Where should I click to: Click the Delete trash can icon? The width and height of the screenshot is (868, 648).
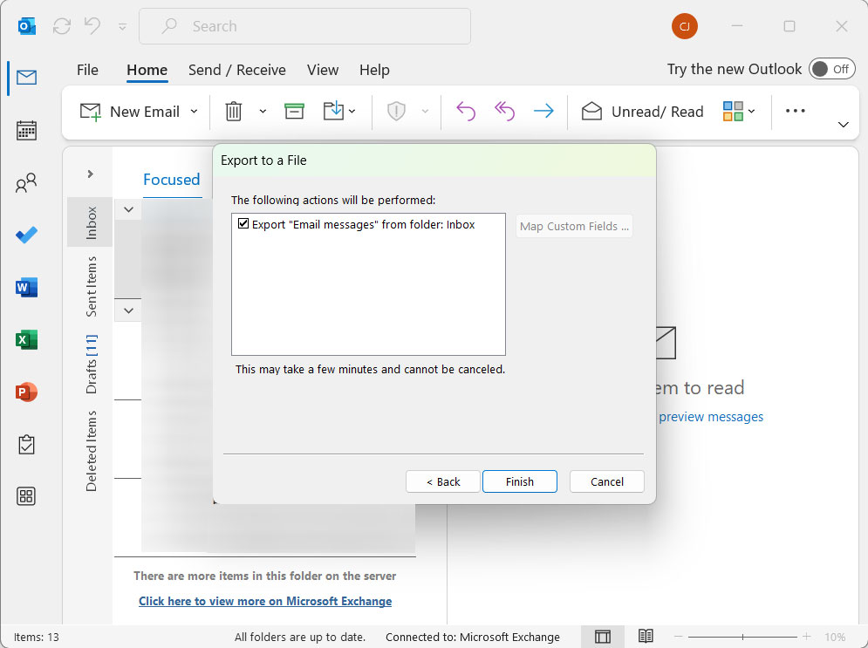(x=234, y=112)
